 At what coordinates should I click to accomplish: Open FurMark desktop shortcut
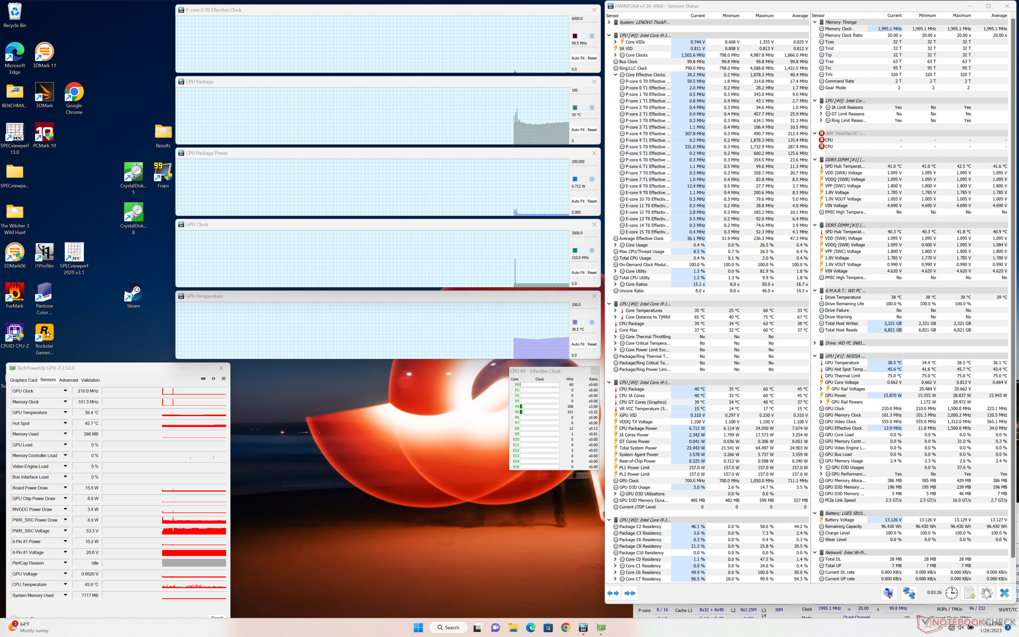tap(15, 296)
